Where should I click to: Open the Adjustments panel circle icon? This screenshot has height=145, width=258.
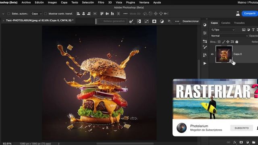[205, 25]
